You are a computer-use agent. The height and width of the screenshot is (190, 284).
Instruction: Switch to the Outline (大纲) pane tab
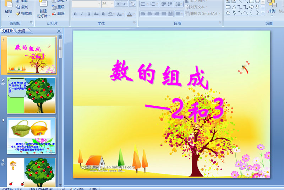coord(21,31)
